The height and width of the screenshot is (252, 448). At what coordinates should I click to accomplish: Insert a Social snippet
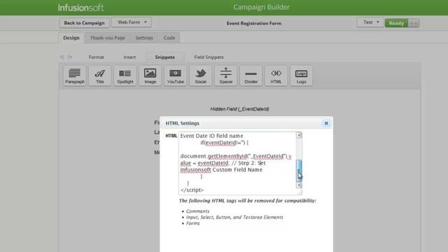[x=200, y=76]
